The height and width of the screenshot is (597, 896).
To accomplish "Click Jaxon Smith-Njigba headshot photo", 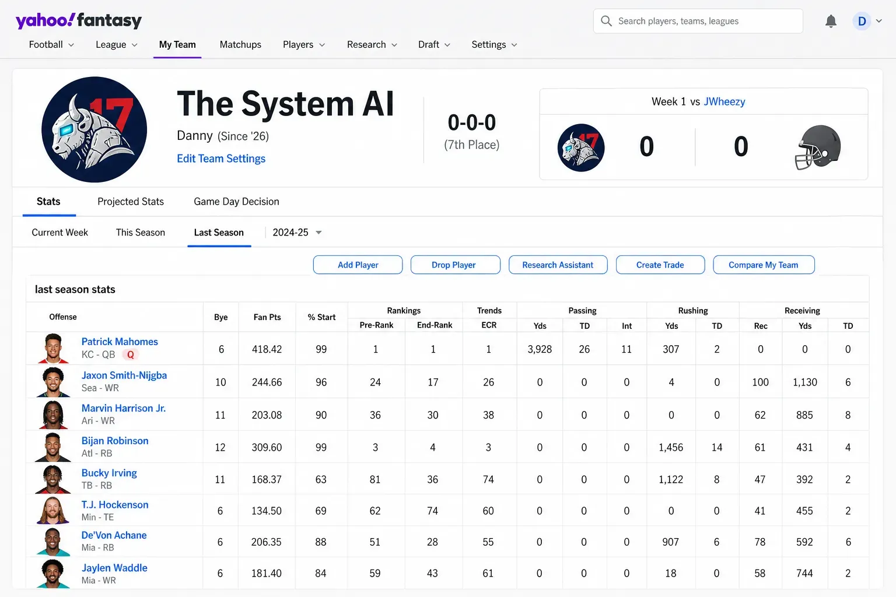I will click(53, 382).
